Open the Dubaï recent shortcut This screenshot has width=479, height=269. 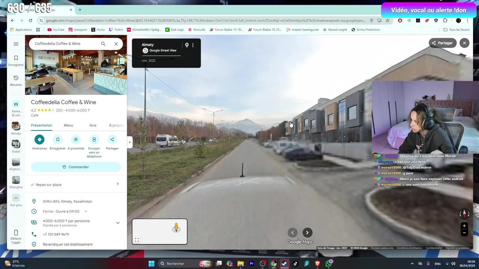tap(16, 146)
